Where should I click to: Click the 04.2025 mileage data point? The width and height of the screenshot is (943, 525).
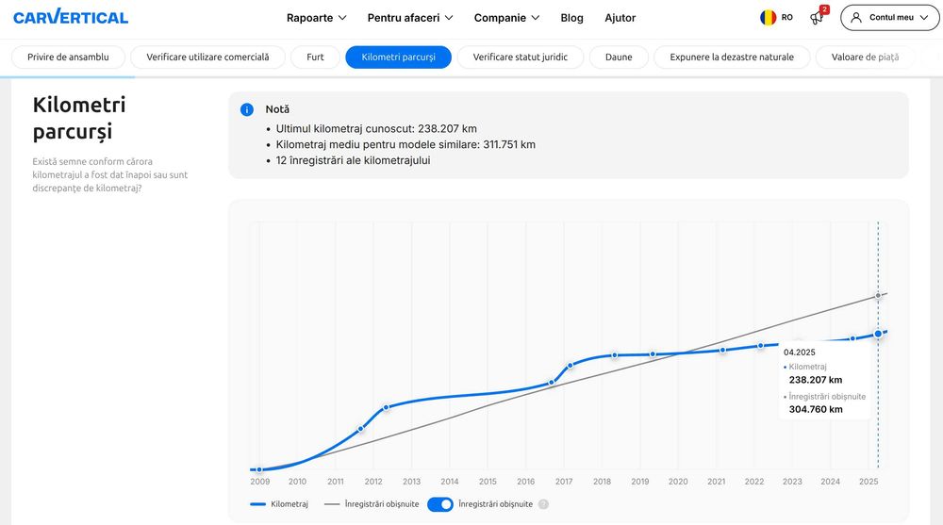[x=878, y=334]
